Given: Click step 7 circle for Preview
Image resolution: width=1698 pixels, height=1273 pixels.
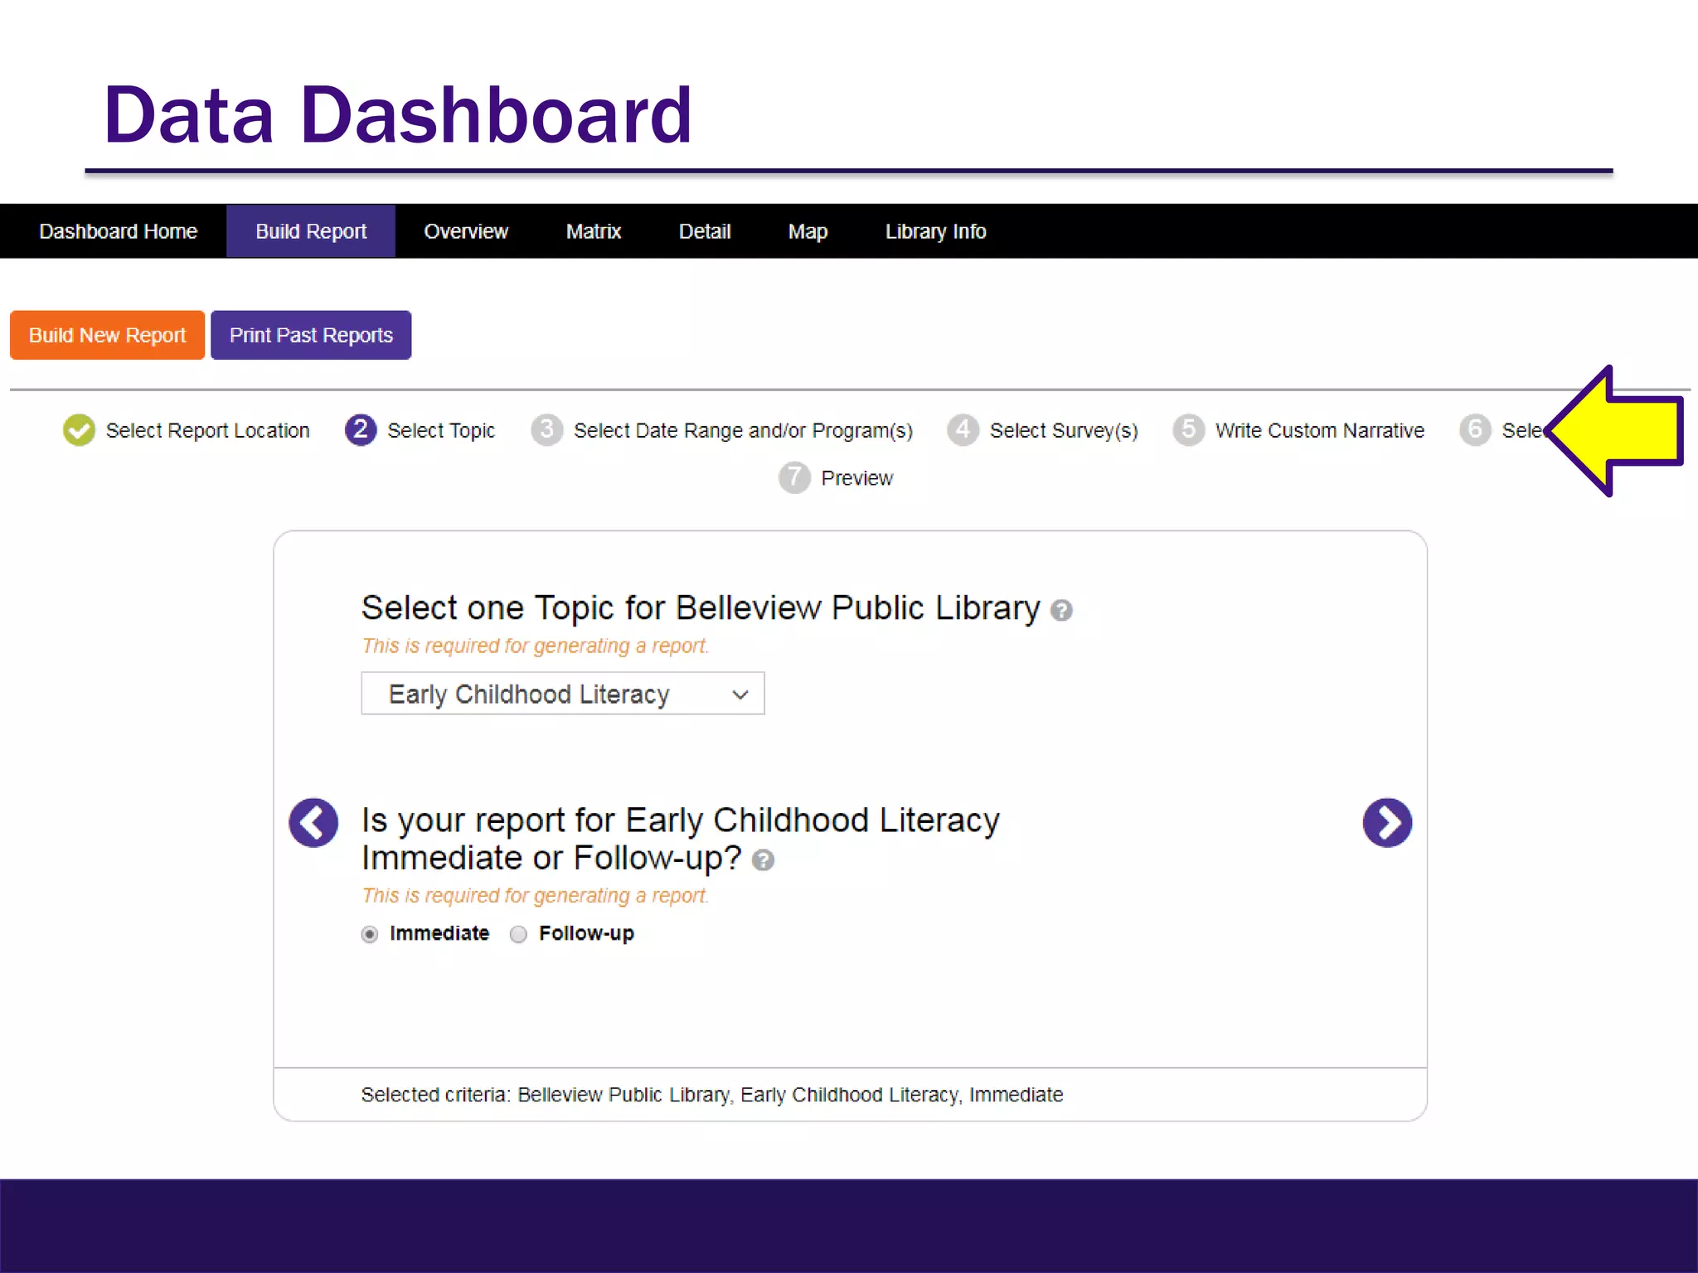Looking at the screenshot, I should (x=794, y=477).
